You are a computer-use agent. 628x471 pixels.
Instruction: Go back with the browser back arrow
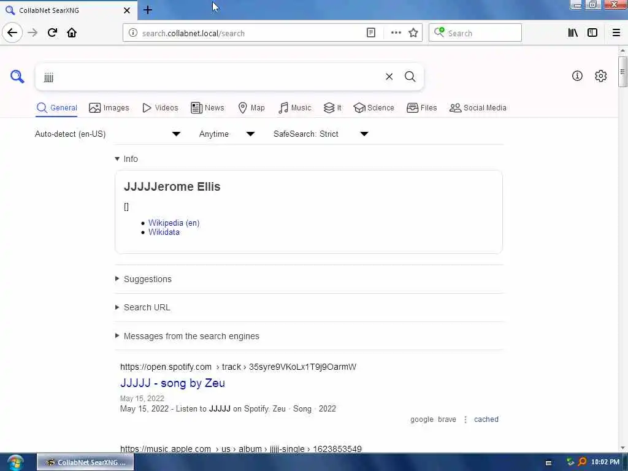pos(12,33)
